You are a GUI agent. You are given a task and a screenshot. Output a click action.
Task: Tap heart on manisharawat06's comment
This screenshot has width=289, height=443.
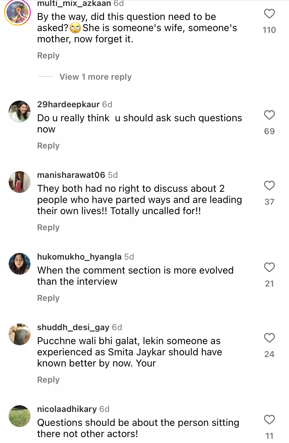(x=269, y=186)
